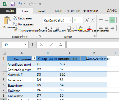Open the borders dropdown arrow
The image size is (119, 100).
(73, 28)
